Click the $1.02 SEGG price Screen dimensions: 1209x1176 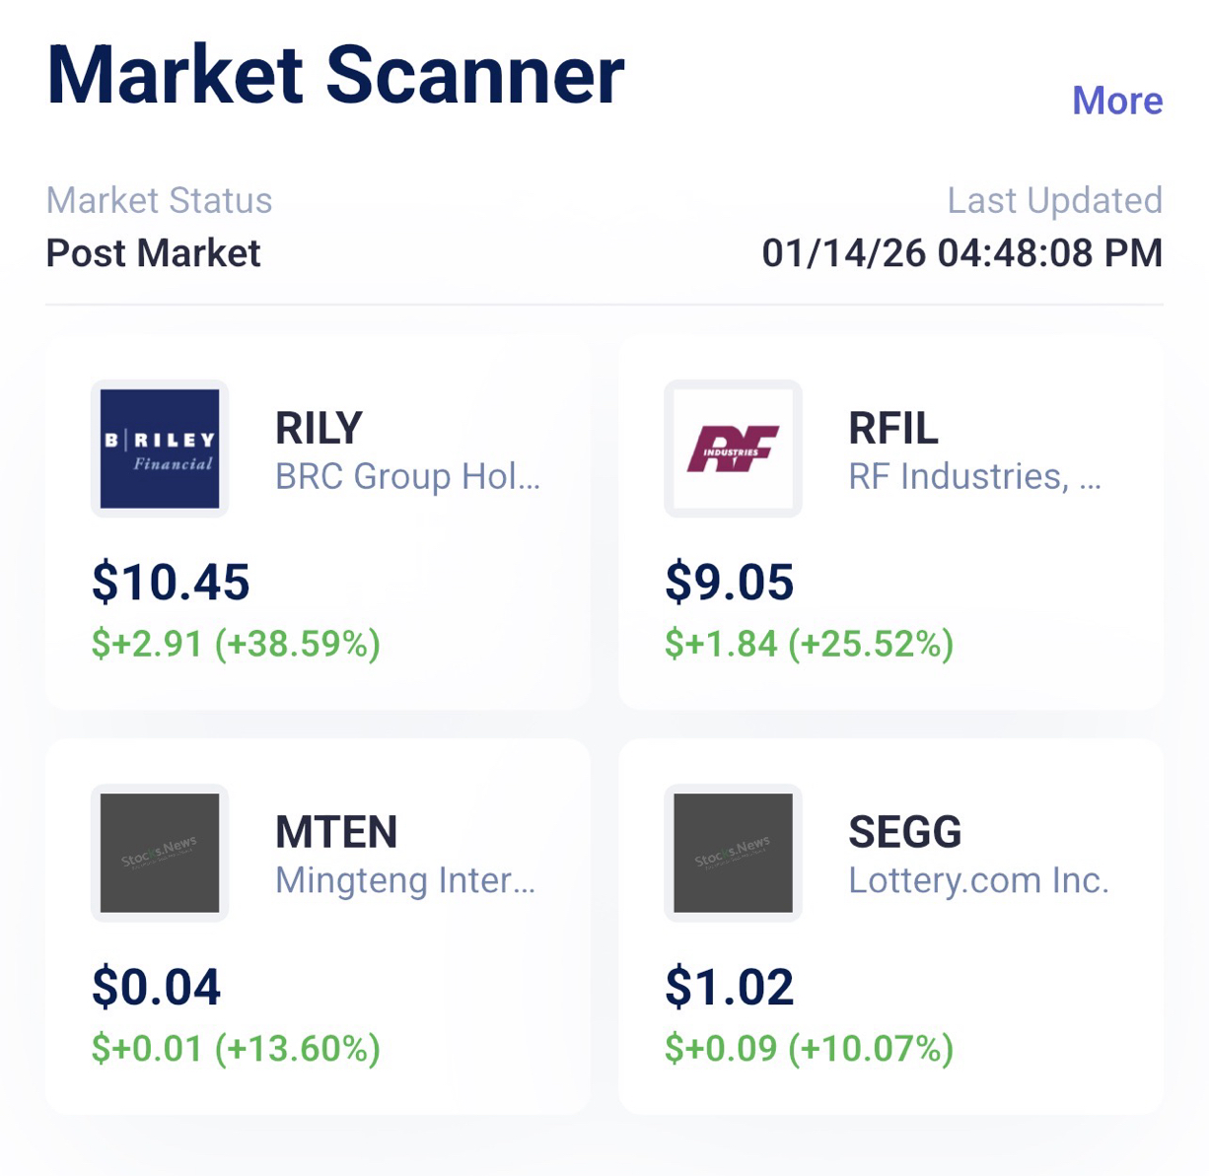(x=729, y=987)
